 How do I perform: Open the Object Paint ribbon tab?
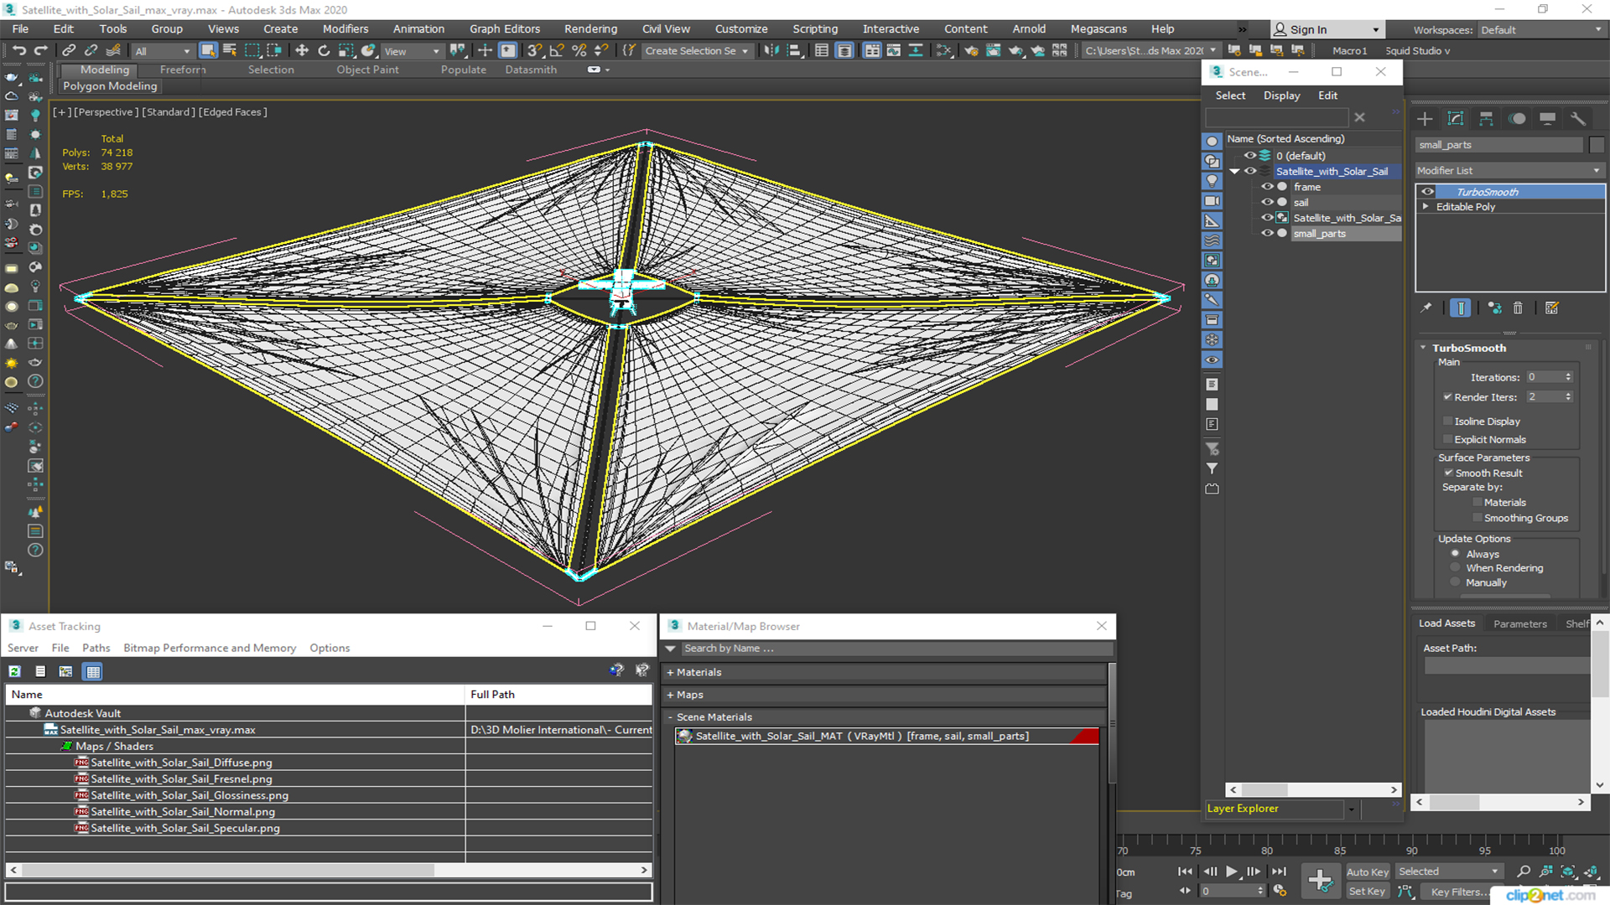click(x=367, y=70)
